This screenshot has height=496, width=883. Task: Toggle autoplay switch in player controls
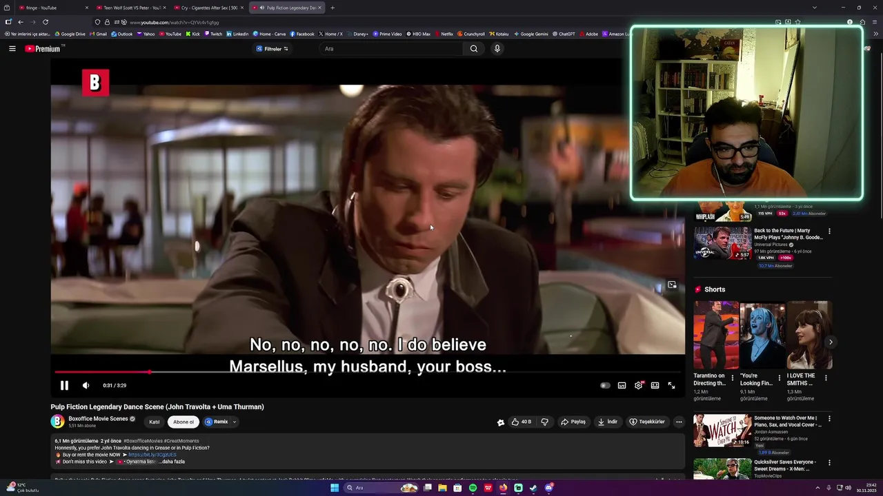pyautogui.click(x=605, y=386)
